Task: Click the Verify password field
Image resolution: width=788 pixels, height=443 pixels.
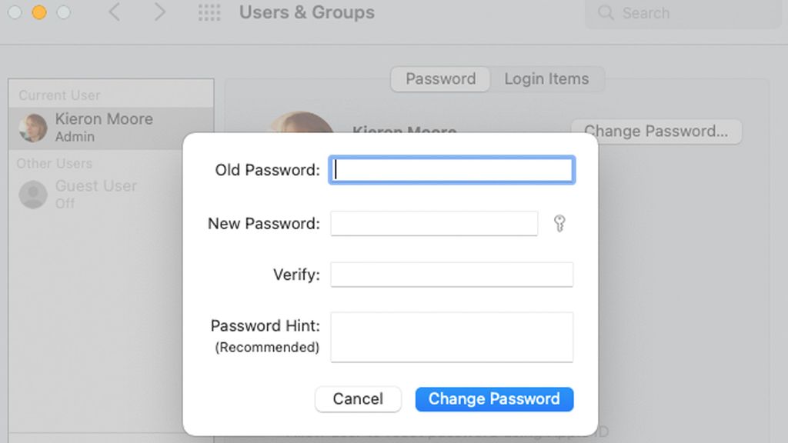Action: point(452,274)
